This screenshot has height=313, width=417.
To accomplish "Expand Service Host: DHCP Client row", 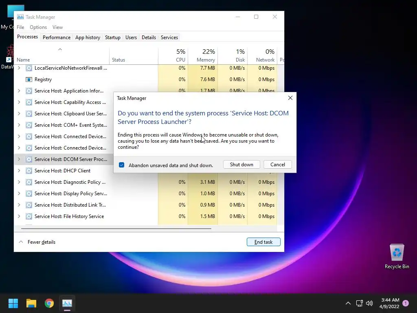I will [x=19, y=171].
